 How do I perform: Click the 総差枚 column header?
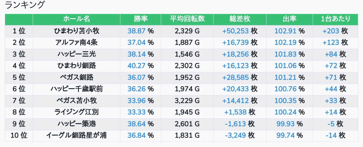click(x=240, y=19)
